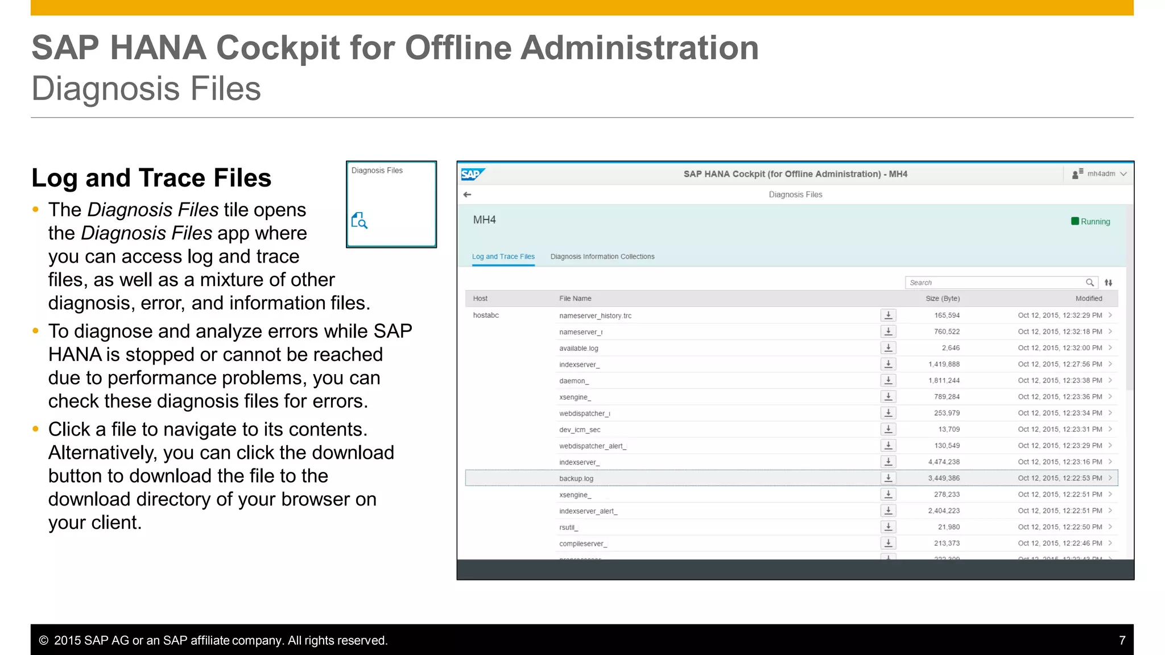
Task: Open the nameserver_history.trc file name
Action: click(x=595, y=316)
